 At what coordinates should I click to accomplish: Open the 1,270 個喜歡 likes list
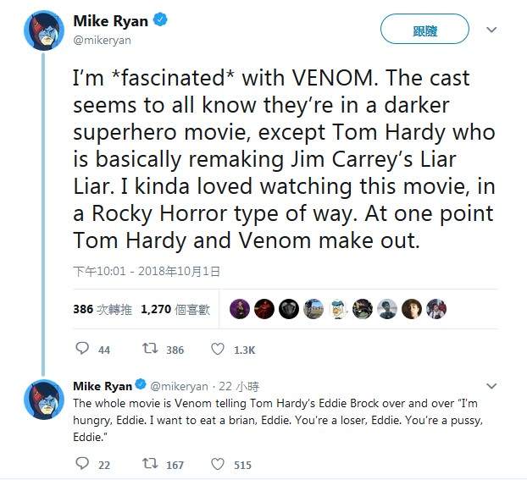175,309
